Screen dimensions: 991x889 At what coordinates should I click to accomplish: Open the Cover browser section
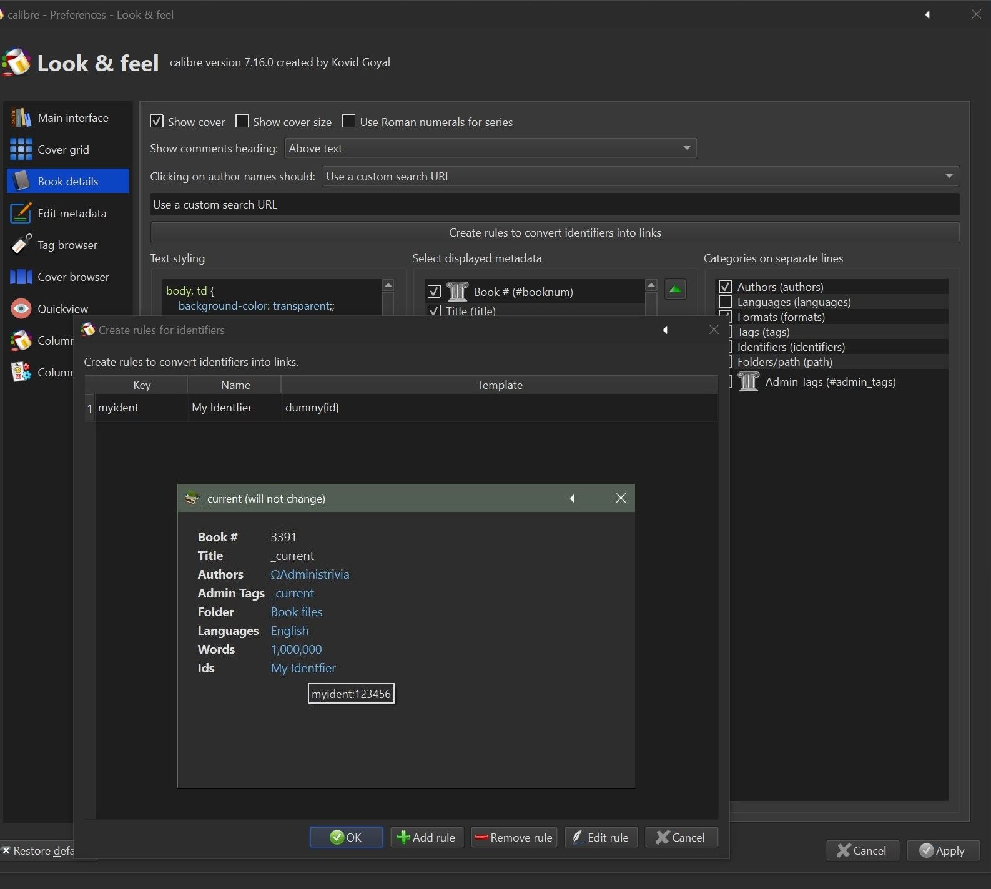[67, 277]
